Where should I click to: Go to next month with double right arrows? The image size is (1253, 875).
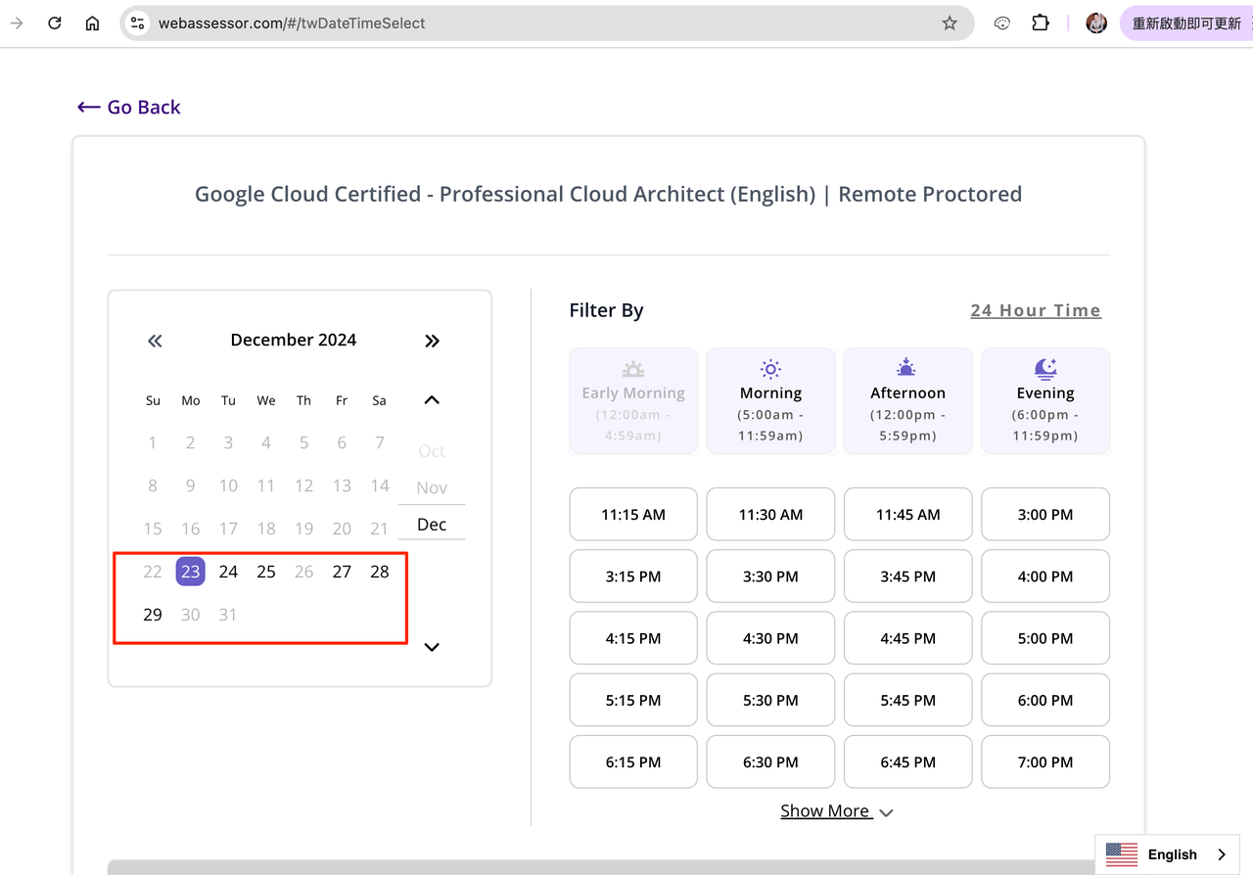pyautogui.click(x=432, y=341)
